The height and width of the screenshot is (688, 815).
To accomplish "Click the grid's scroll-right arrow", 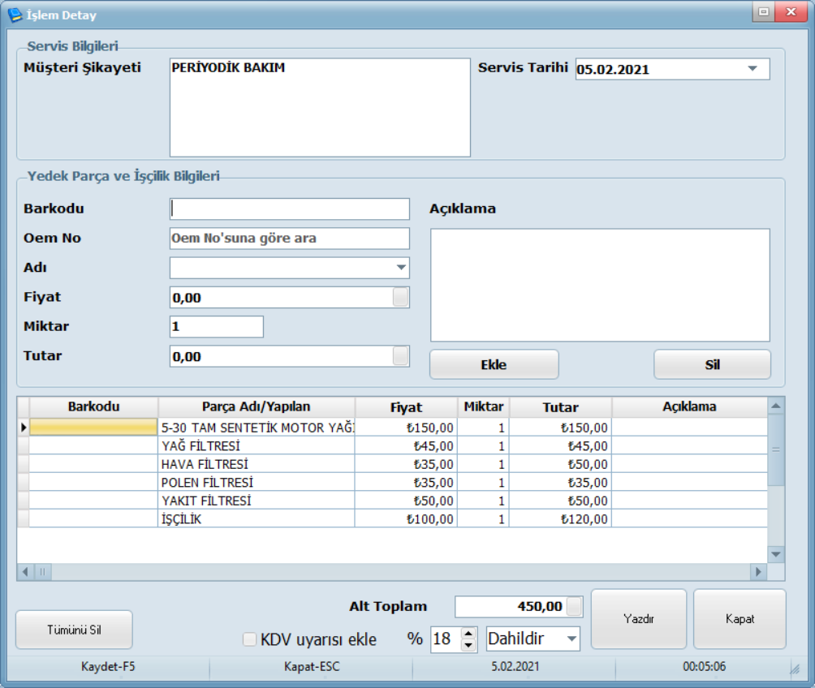I will click(x=759, y=572).
